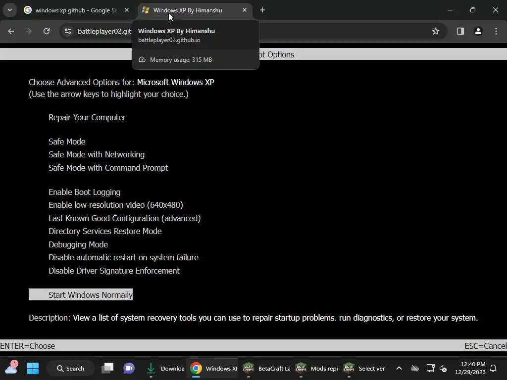Open a new browser tab
Image resolution: width=507 pixels, height=380 pixels.
[x=262, y=10]
